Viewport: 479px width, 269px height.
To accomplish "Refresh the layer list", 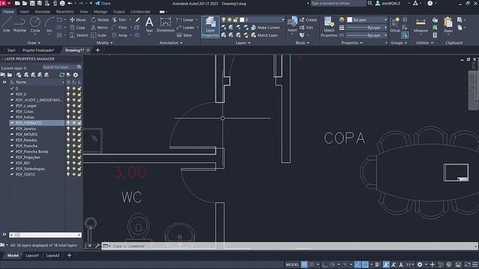I will click(62, 75).
